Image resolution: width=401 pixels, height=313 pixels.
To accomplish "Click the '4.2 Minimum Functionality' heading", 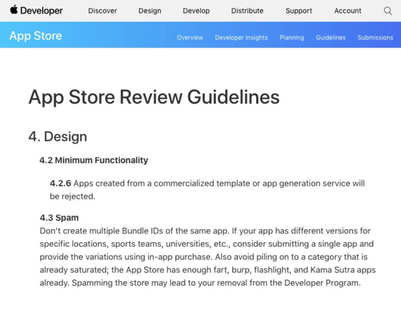I will tap(94, 160).
